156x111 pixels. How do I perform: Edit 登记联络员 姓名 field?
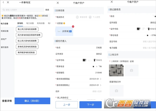click(x=133, y=16)
